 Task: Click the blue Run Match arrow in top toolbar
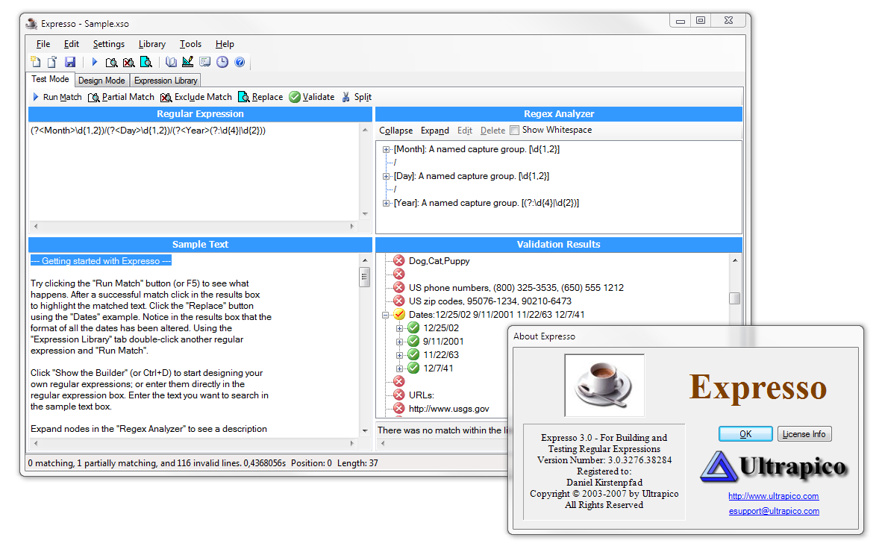[95, 62]
